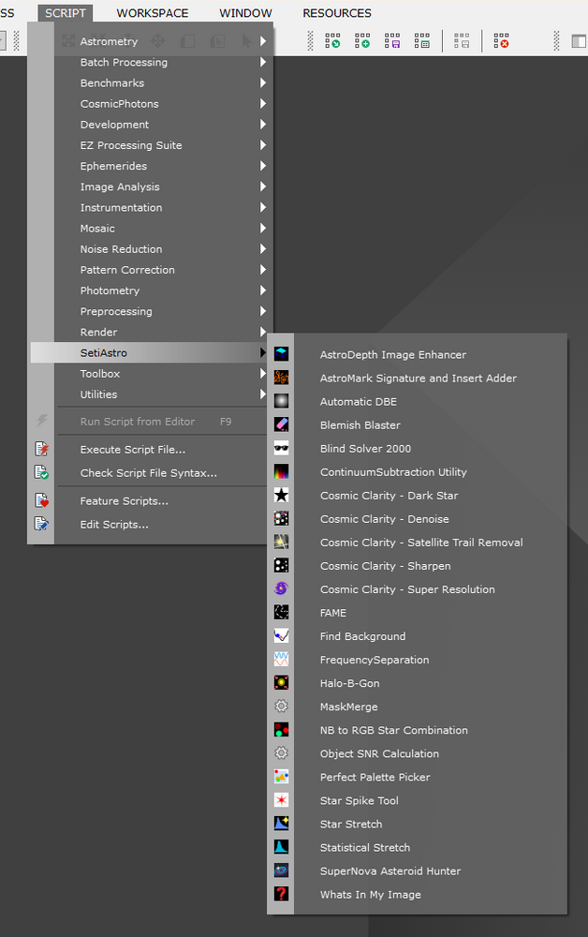Expand the Preprocessing submenu arrow
Viewport: 588px width, 937px height.
[x=263, y=311]
